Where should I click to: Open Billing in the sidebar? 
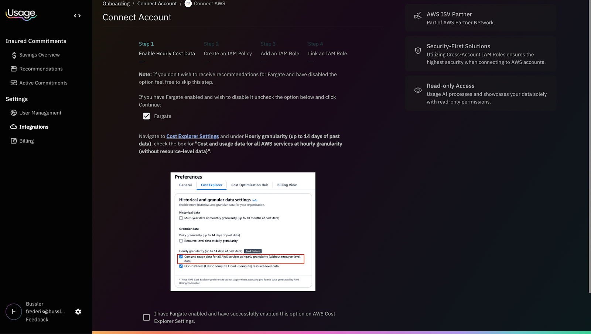tap(27, 141)
